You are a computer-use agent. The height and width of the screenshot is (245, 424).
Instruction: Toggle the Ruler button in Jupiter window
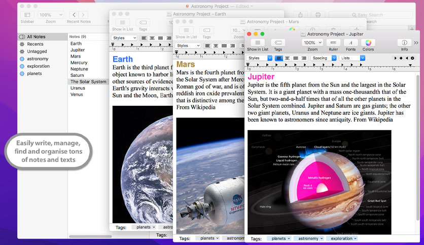pos(333,43)
